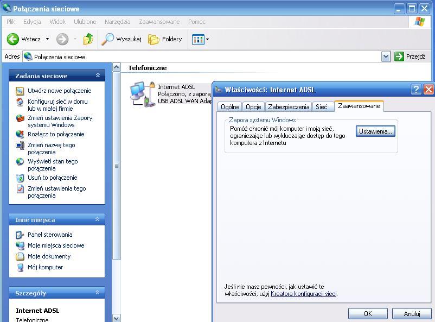
Task: Click the Internet ADSL heading in Szczegóły
Action: click(x=37, y=311)
